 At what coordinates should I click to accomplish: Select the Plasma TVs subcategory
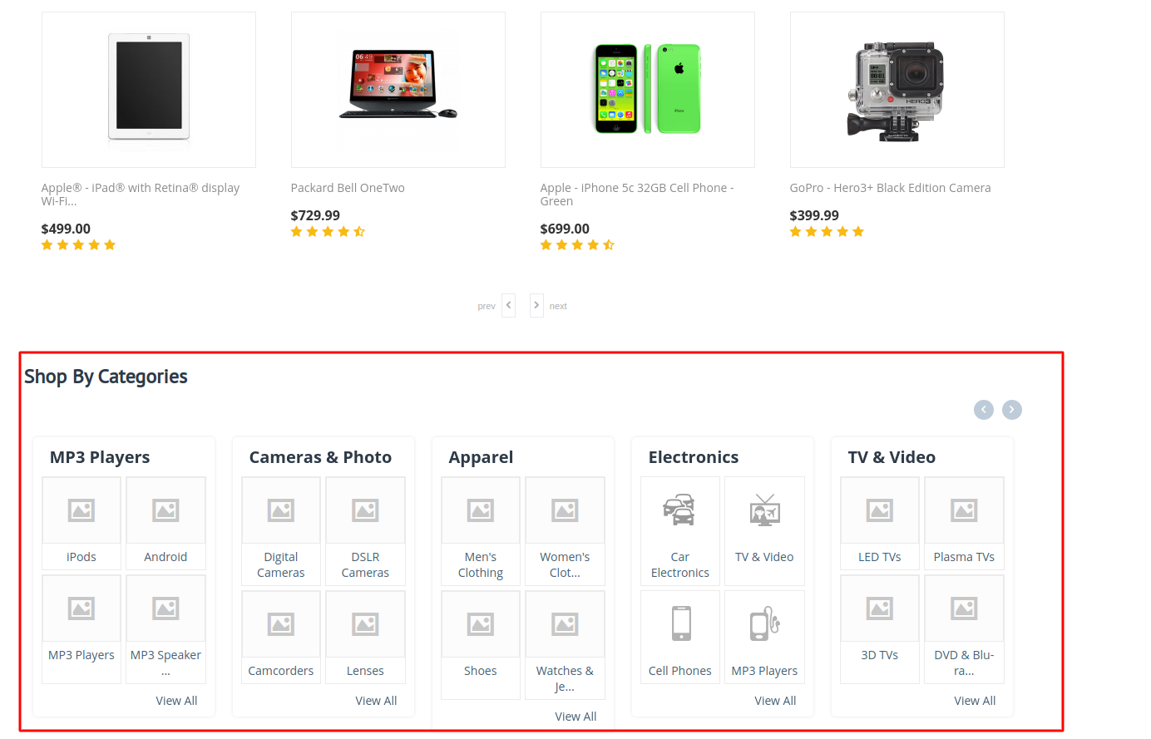pyautogui.click(x=964, y=557)
